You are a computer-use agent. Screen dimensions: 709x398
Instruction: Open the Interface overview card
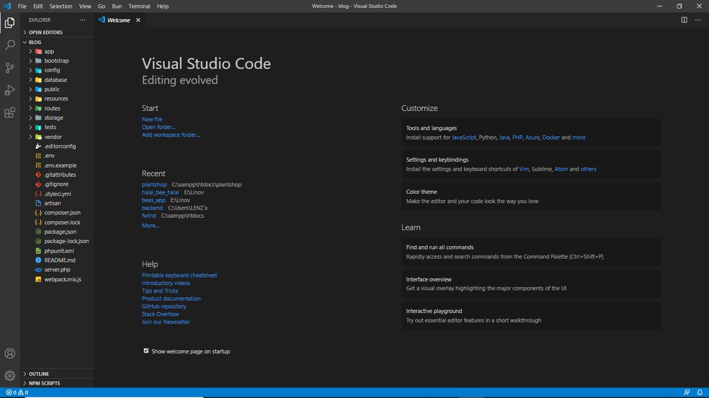[x=531, y=283]
